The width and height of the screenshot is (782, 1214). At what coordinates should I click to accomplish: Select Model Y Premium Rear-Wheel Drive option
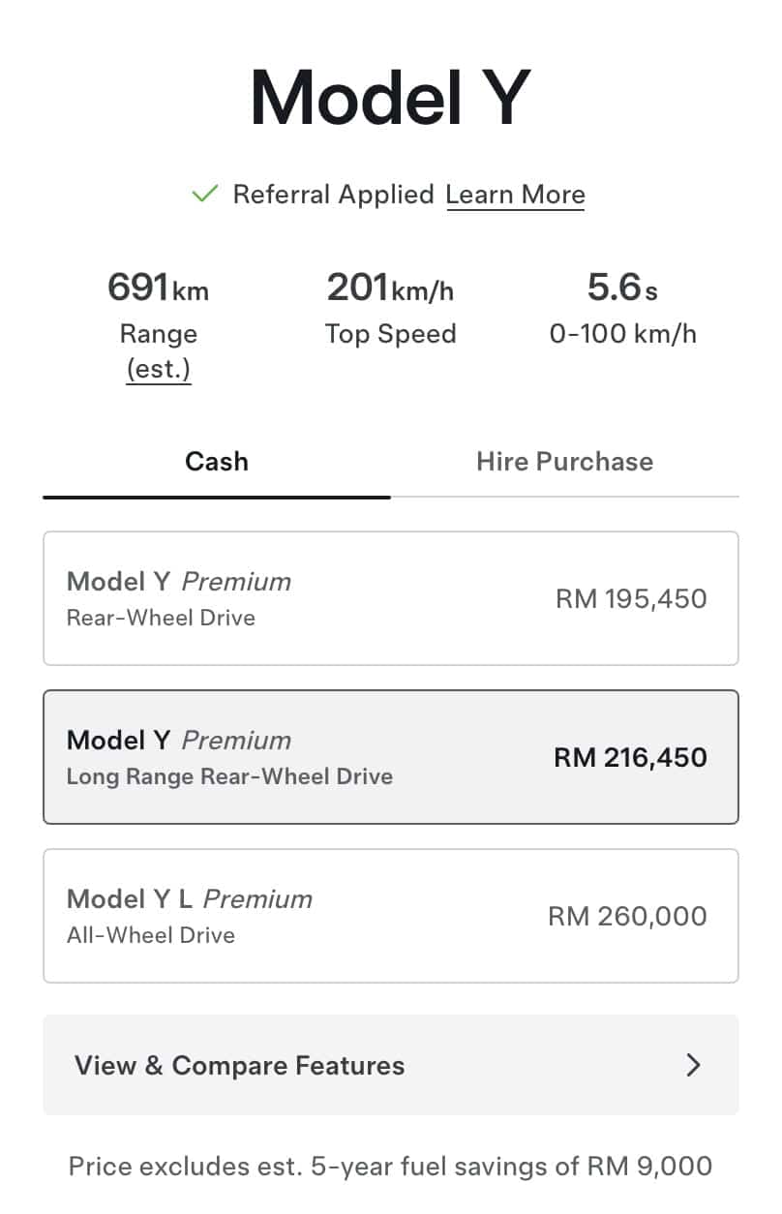391,598
